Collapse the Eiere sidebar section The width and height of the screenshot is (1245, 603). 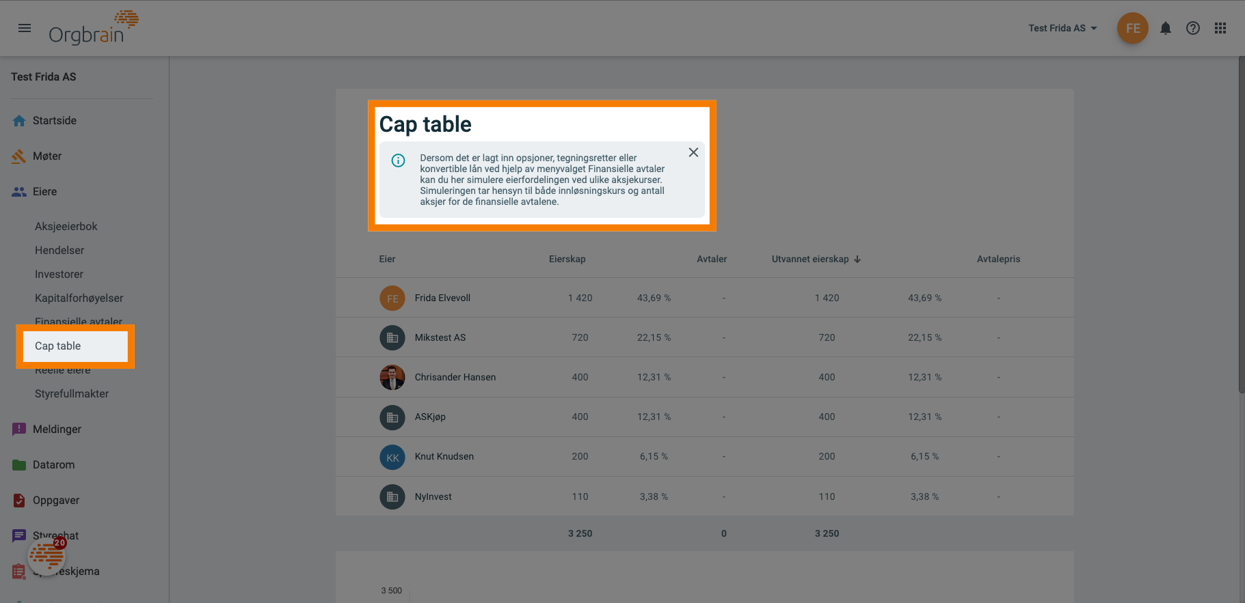coord(44,192)
